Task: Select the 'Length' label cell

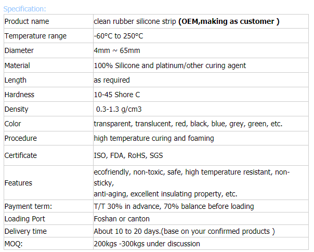Action: (48, 80)
